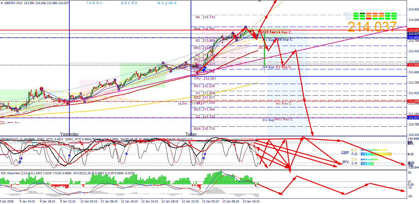The height and width of the screenshot is (204, 419).
Task: Click the blue 213.893 price tag on scale
Action: click(413, 37)
